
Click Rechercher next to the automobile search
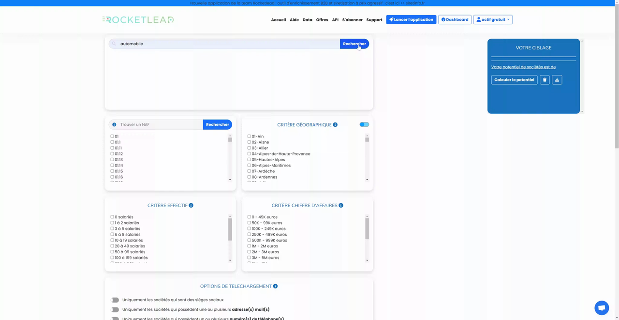pyautogui.click(x=354, y=44)
